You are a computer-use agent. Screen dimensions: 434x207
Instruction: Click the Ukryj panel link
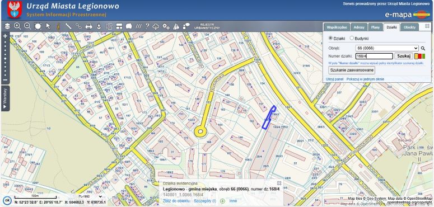coord(334,79)
